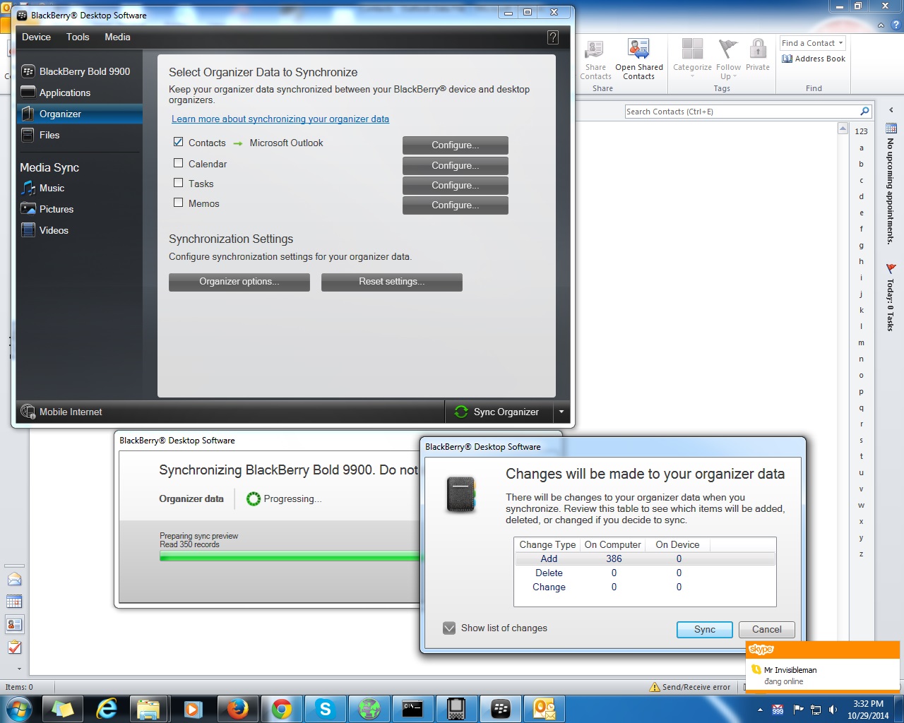Image resolution: width=904 pixels, height=723 pixels.
Task: Click Share Contacts icon in Outlook ribbon
Action: coord(595,60)
